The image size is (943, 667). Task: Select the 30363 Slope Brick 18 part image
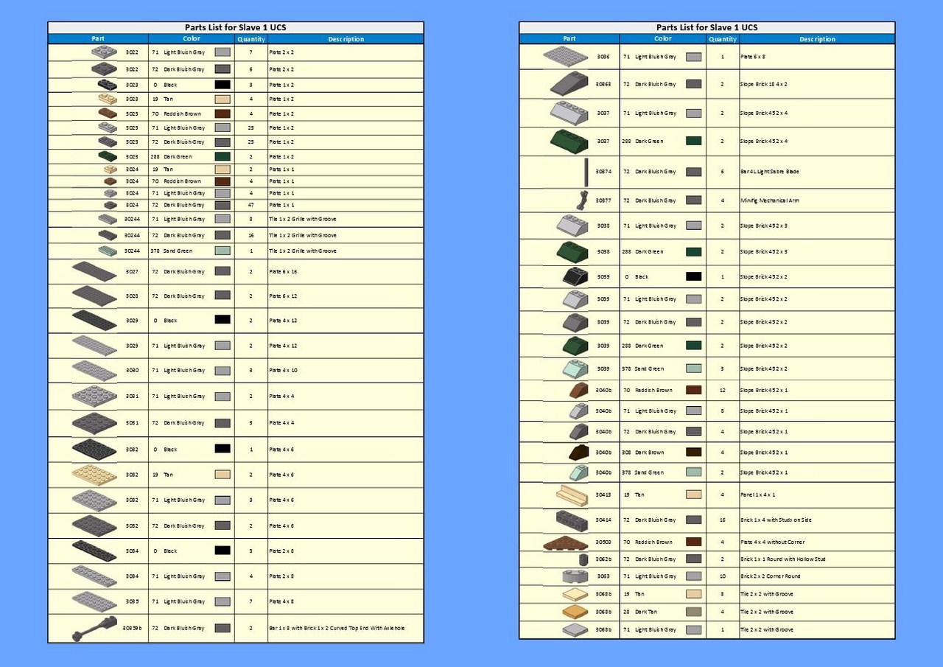pos(569,84)
